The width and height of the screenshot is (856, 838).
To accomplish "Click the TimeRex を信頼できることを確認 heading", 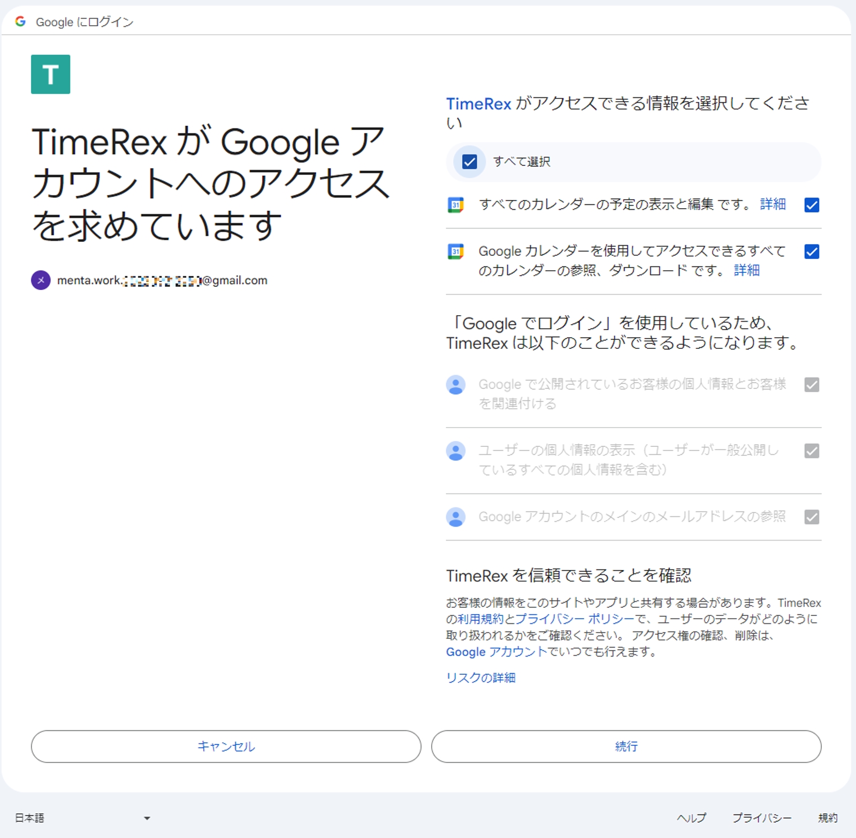I will [x=569, y=576].
